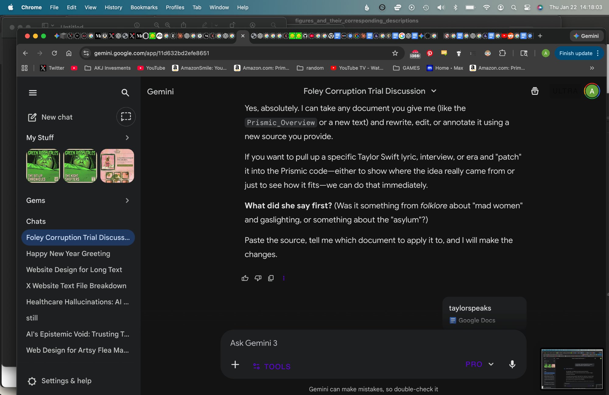Click the Finish update button
This screenshot has width=609, height=395.
coord(576,53)
